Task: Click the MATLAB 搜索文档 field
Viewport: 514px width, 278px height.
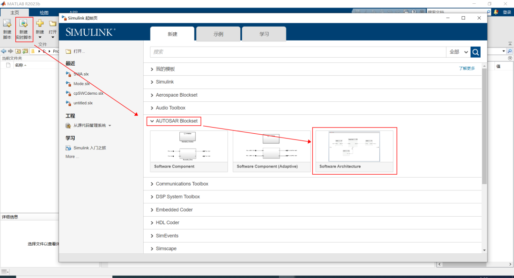Action: tap(456, 12)
